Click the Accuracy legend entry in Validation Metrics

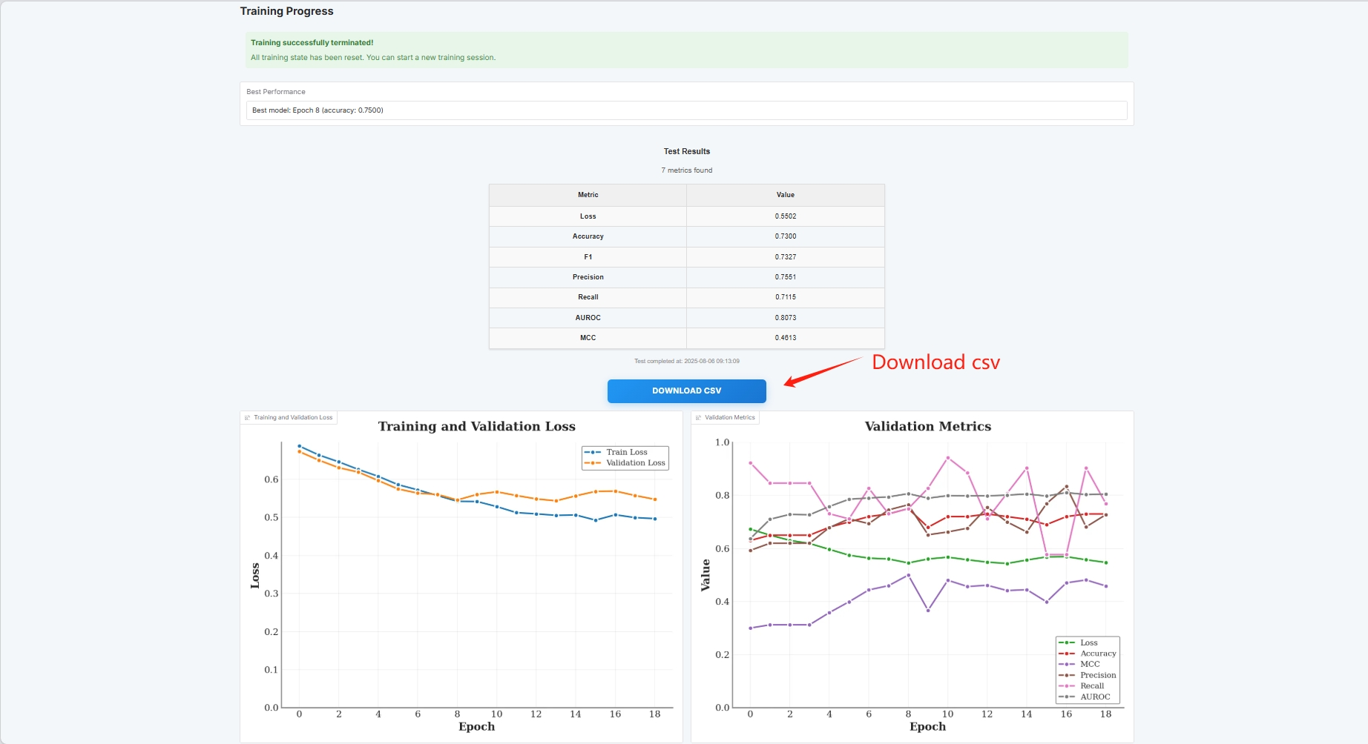(x=1097, y=654)
